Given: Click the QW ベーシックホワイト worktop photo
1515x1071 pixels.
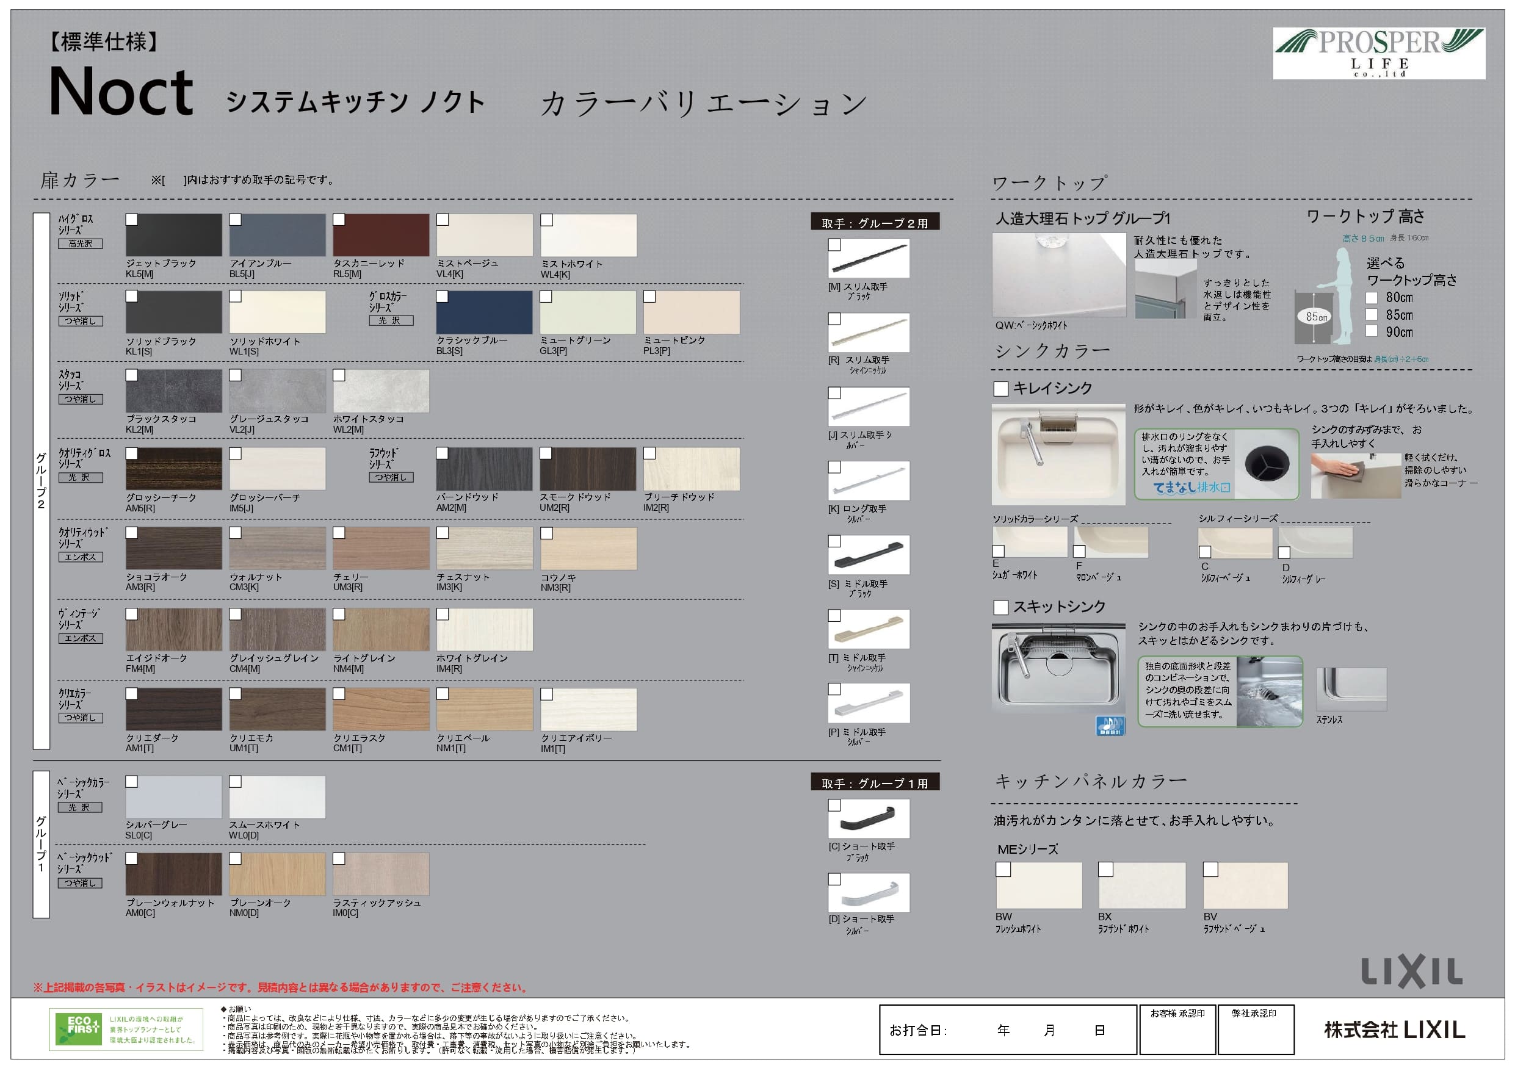Looking at the screenshot, I should [1059, 275].
